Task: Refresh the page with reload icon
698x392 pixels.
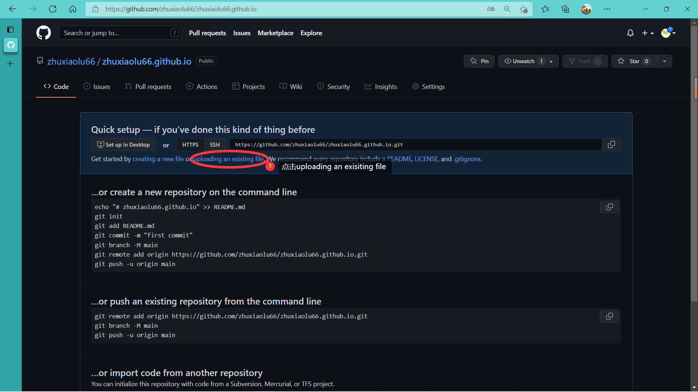Action: [53, 9]
